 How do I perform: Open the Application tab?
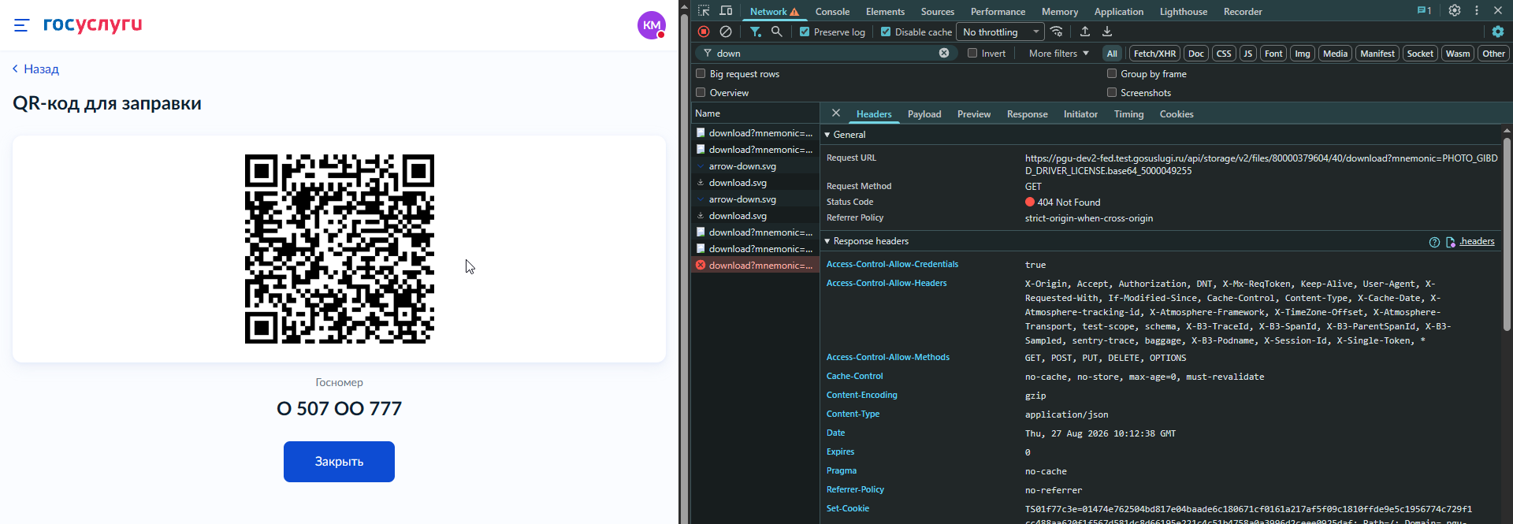tap(1119, 11)
